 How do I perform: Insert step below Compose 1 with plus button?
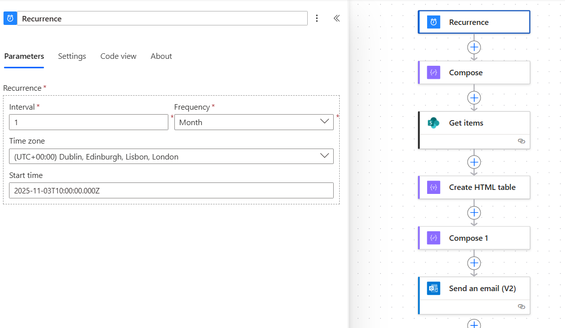click(474, 263)
